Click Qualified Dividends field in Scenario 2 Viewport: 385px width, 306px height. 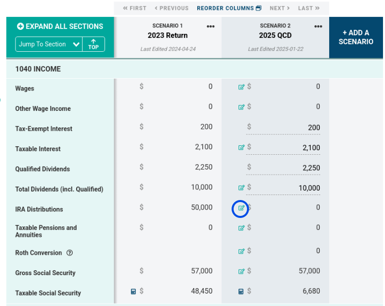[283, 168]
